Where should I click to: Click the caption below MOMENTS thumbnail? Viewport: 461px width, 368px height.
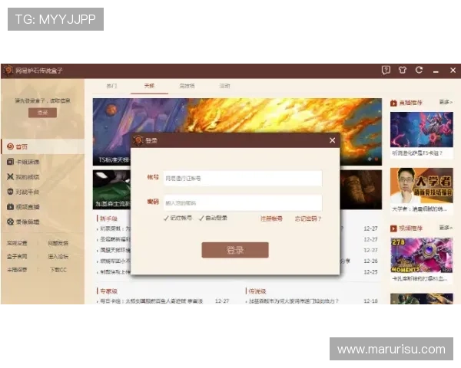pyautogui.click(x=420, y=279)
